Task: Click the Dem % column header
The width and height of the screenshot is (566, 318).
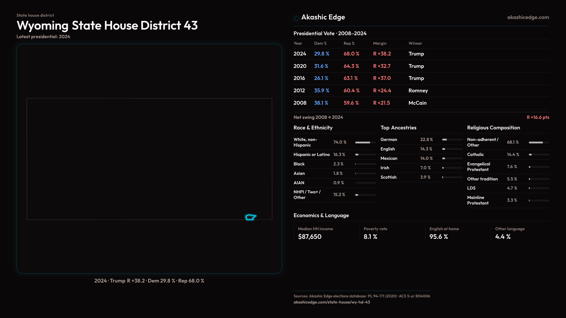Action: tap(320, 43)
